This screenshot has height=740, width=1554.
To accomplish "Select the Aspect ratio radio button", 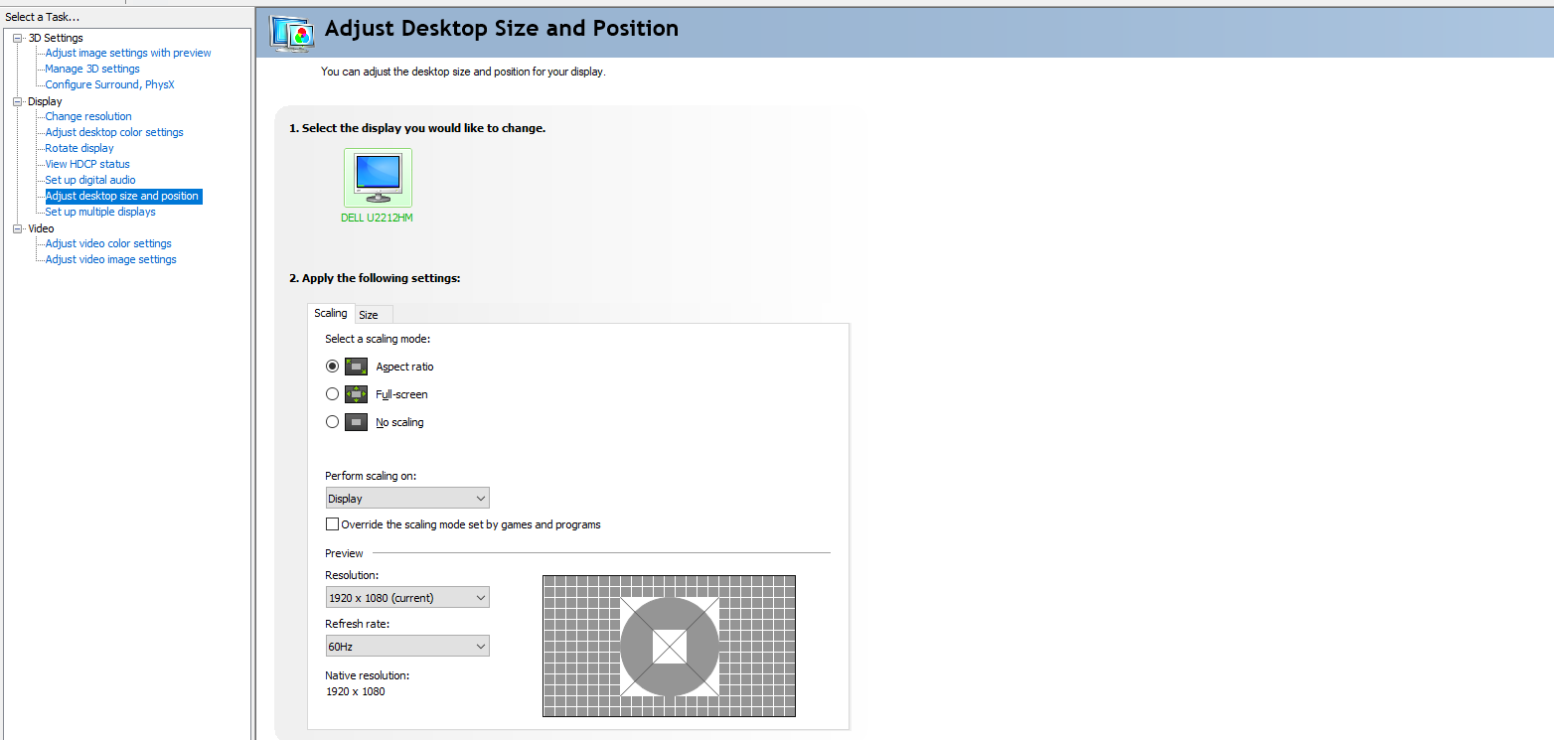I will [333, 367].
